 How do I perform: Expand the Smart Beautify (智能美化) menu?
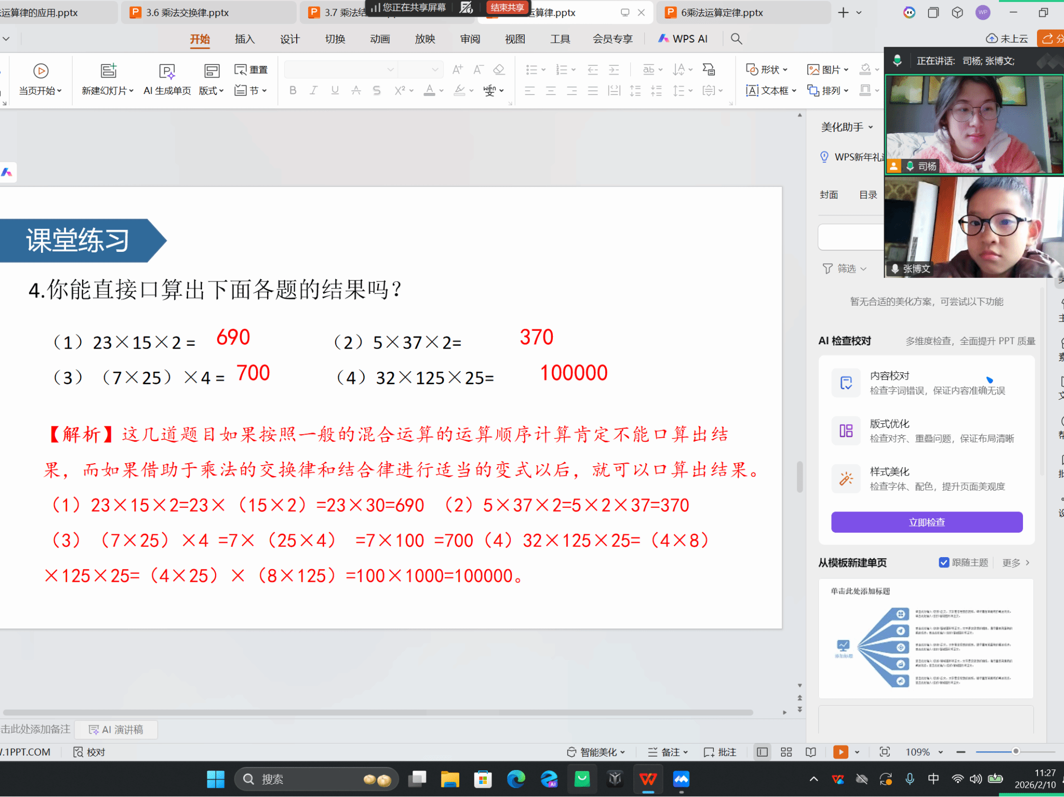tap(595, 752)
